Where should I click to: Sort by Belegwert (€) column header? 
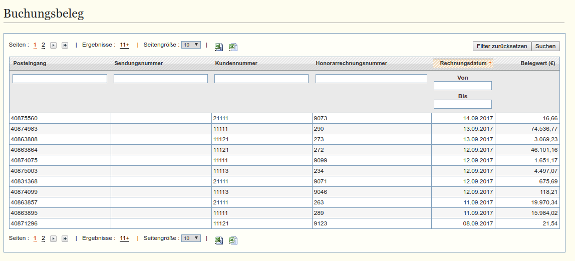pyautogui.click(x=537, y=64)
